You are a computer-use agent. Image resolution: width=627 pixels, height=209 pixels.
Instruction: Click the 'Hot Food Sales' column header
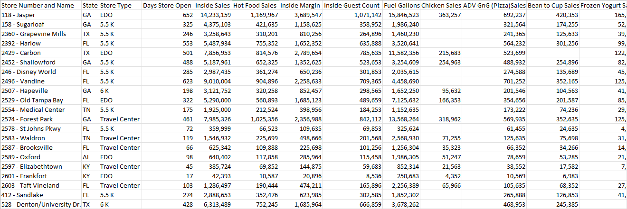click(255, 6)
